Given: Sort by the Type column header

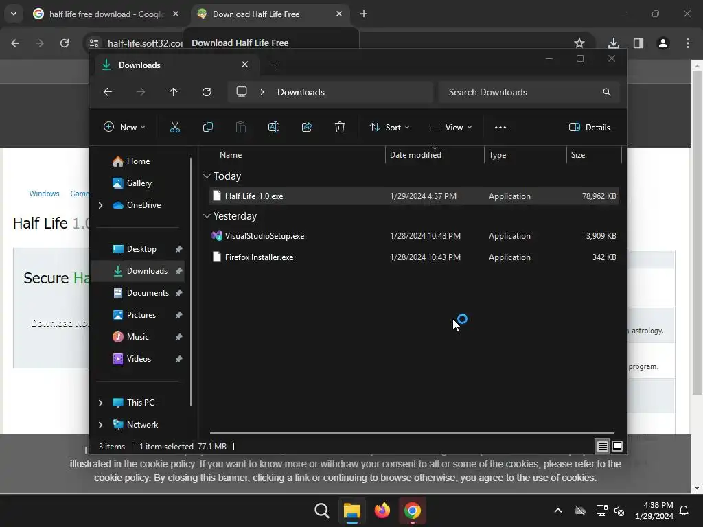Looking at the screenshot, I should pyautogui.click(x=497, y=155).
